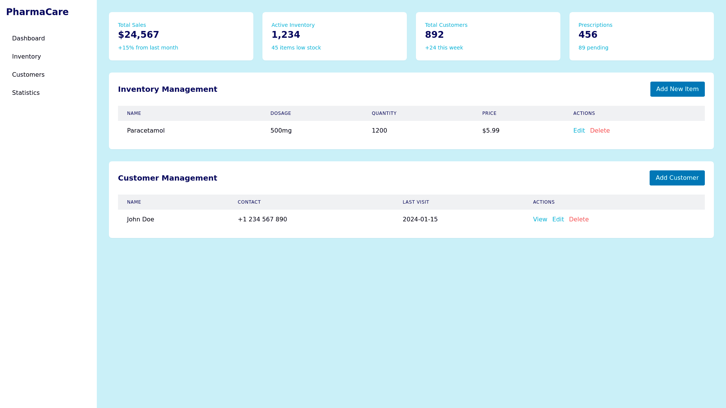Viewport: 726px width, 408px height.
Task: Click the Total Sales stat card
Action: [x=181, y=36]
